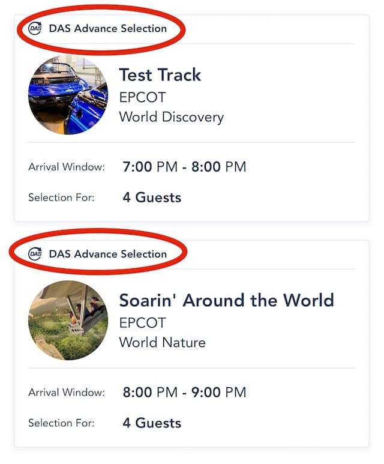384x464 pixels.
Task: Click 4 Guests on the Test Track card
Action: tap(152, 197)
